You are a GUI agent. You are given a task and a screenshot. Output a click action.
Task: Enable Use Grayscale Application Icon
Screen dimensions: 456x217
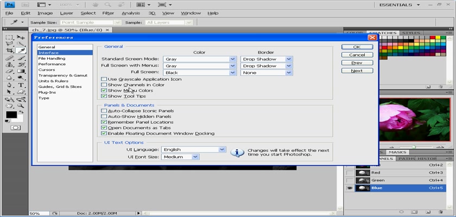point(104,79)
